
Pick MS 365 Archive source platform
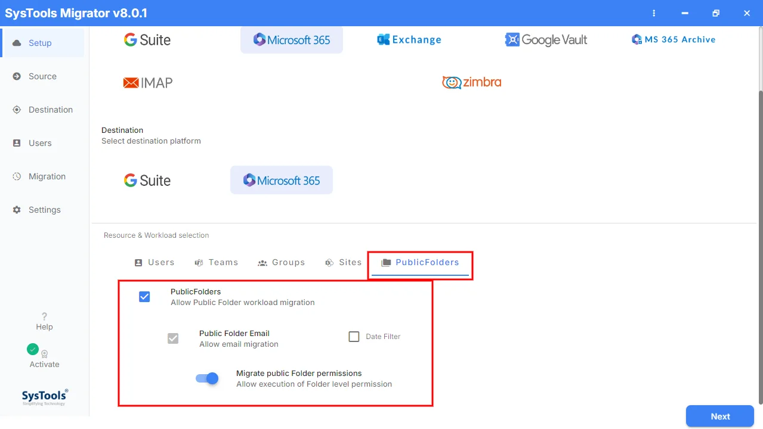(674, 39)
